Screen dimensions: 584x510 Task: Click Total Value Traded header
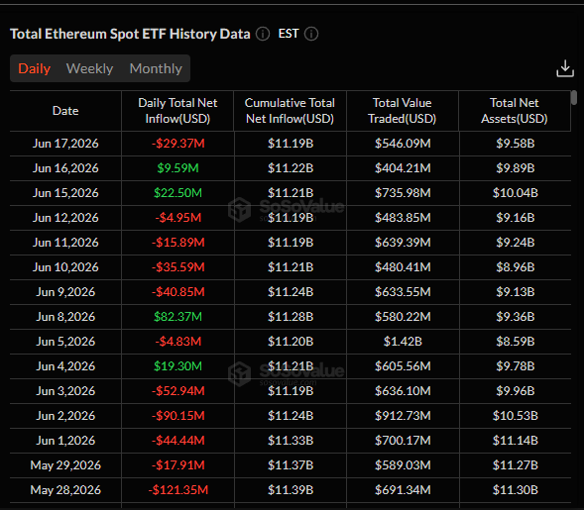tap(403, 111)
